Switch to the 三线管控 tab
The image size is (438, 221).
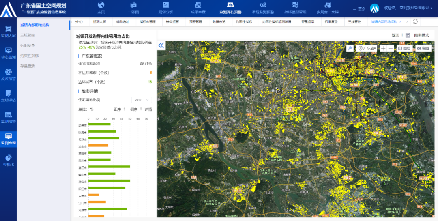point(354,22)
